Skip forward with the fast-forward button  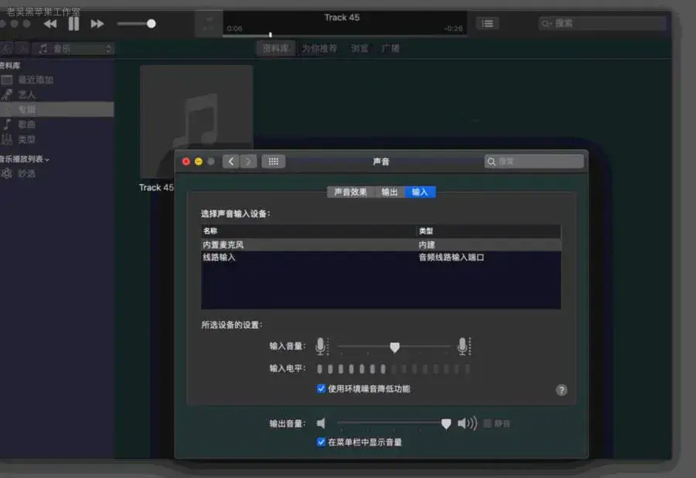[x=97, y=24]
